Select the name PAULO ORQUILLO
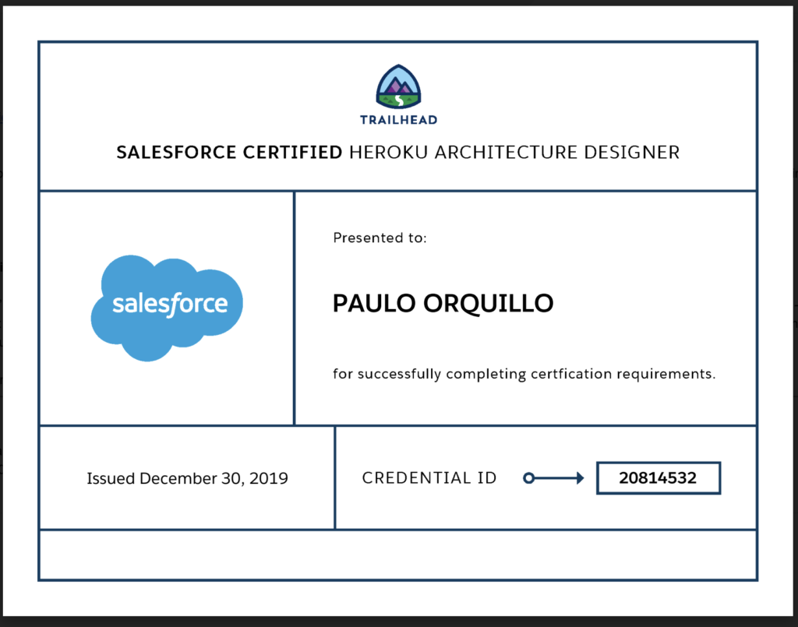The width and height of the screenshot is (798, 627). click(443, 304)
